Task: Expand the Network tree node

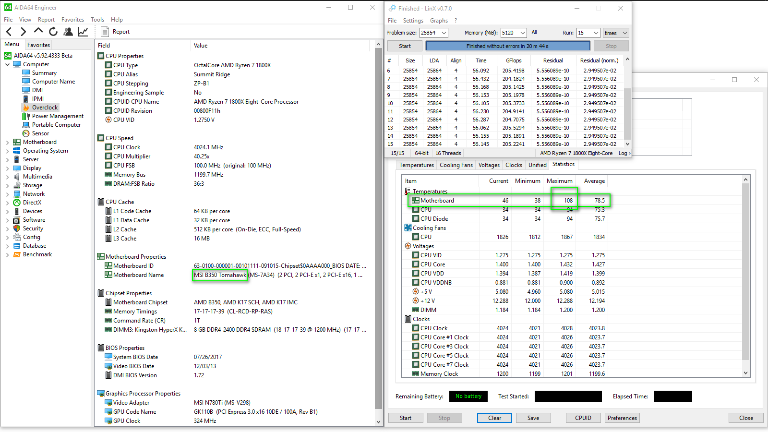Action: [x=7, y=194]
